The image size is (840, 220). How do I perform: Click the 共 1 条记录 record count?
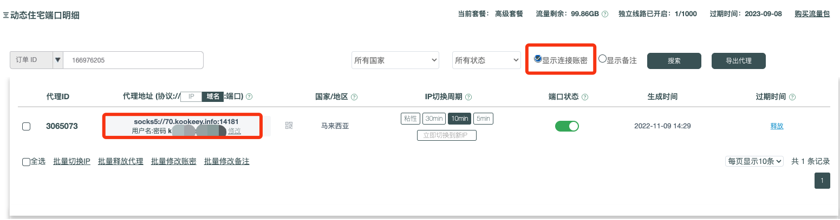(811, 161)
